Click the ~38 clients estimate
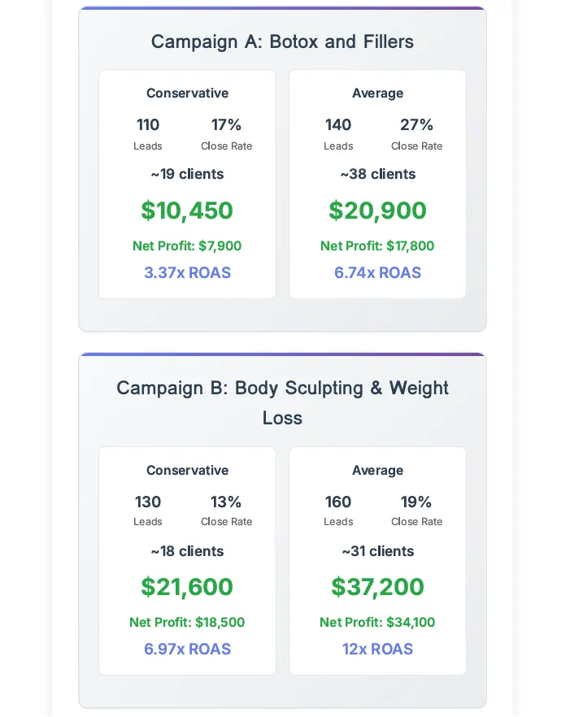 coord(377,174)
